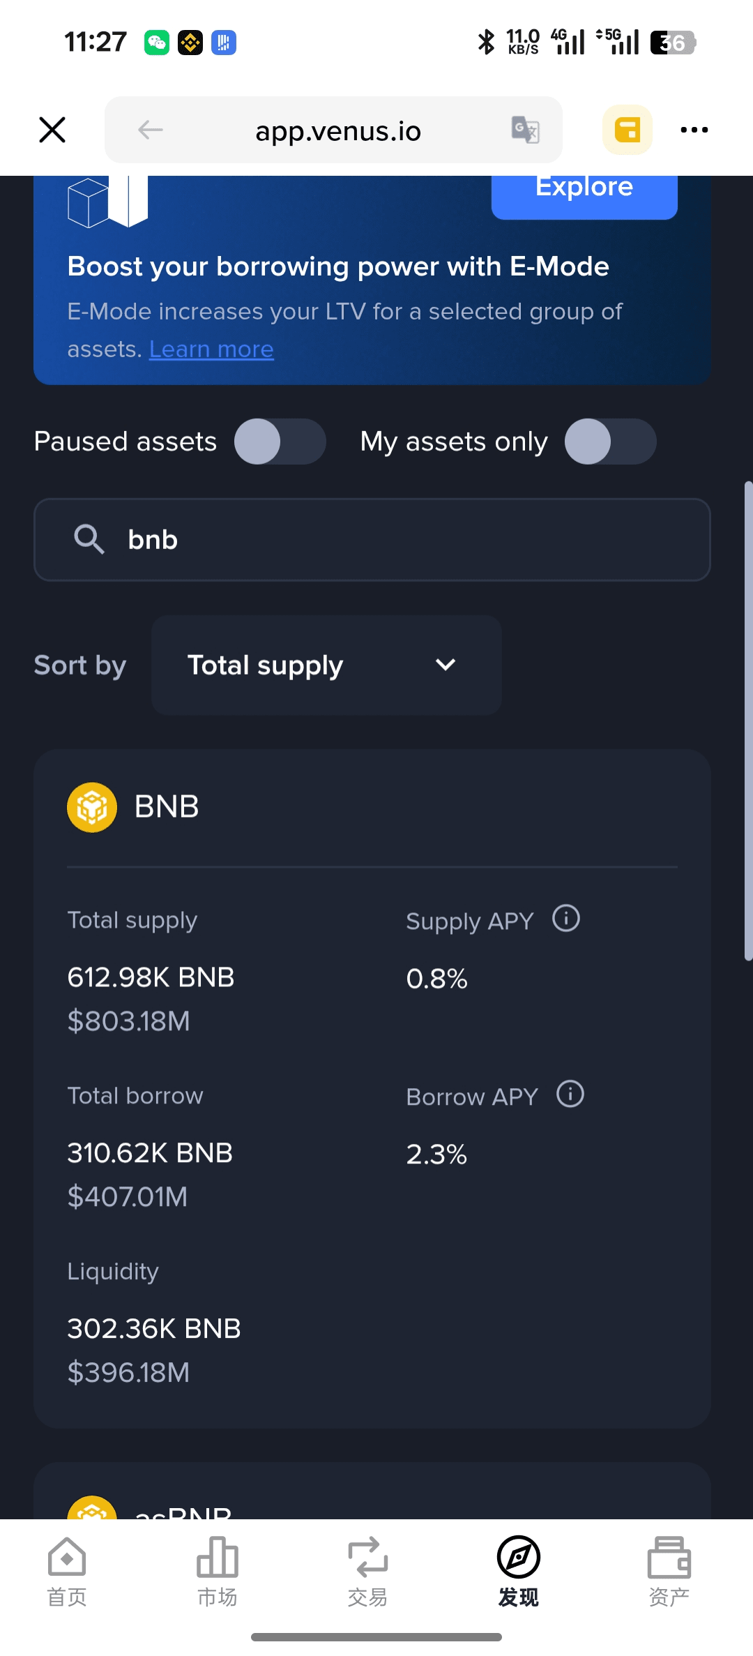Viewport: 753px width, 1656px height.
Task: Click the Sort by dropdown chevron
Action: (x=446, y=665)
